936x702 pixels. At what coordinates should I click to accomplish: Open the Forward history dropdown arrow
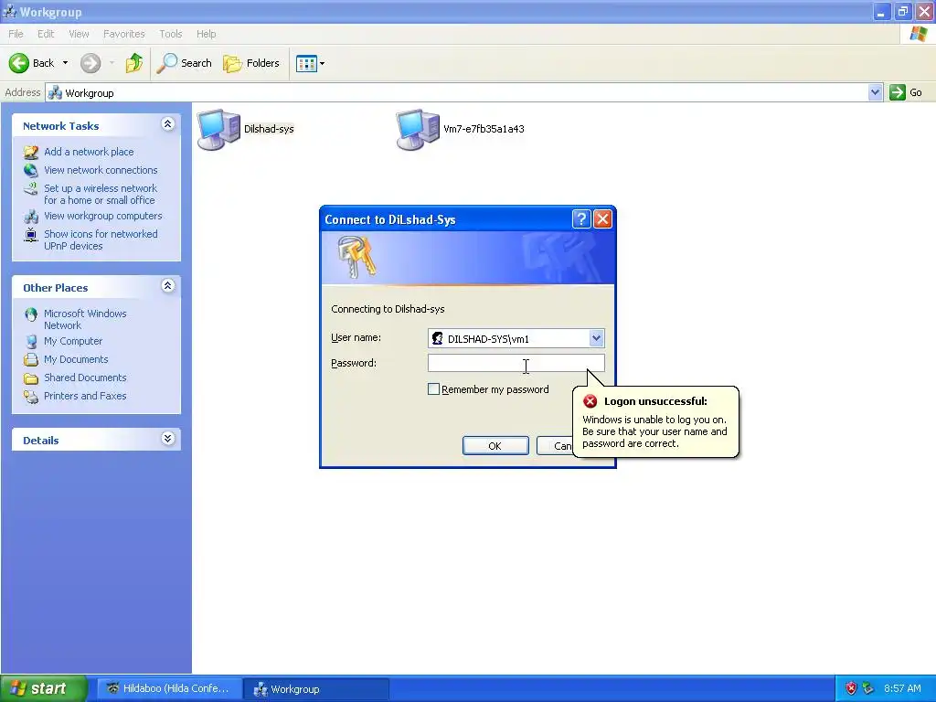click(x=112, y=63)
